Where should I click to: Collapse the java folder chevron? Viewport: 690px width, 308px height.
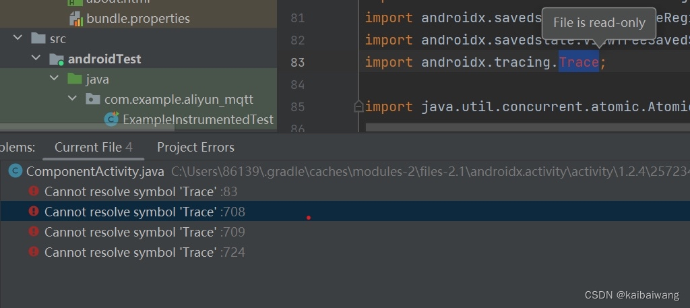point(54,80)
